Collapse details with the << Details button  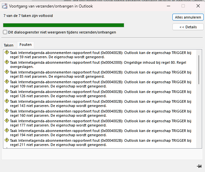click(x=188, y=27)
